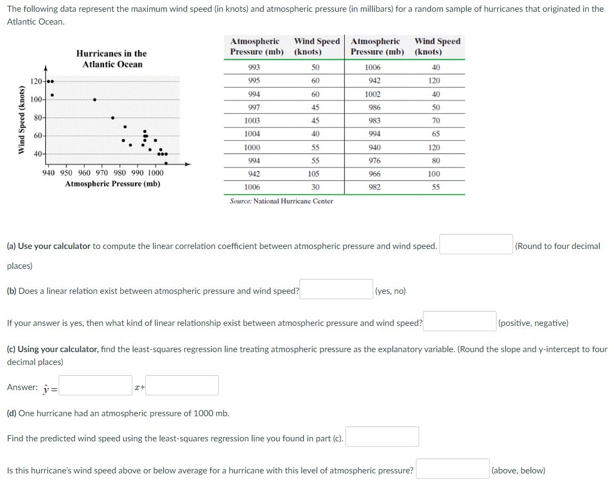
Task: Click the slope input box next to ŷ
Action: point(95,385)
